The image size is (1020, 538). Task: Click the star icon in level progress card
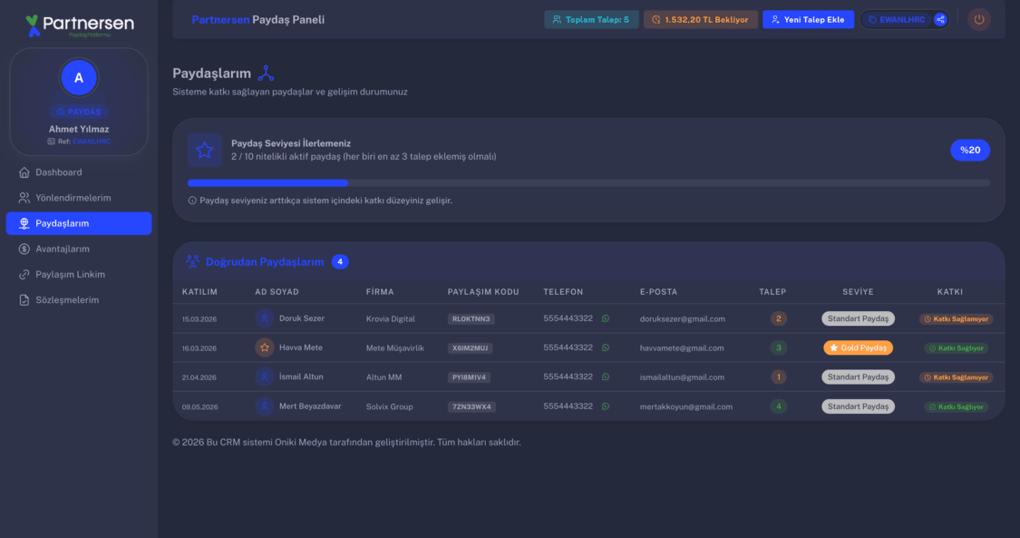[204, 151]
